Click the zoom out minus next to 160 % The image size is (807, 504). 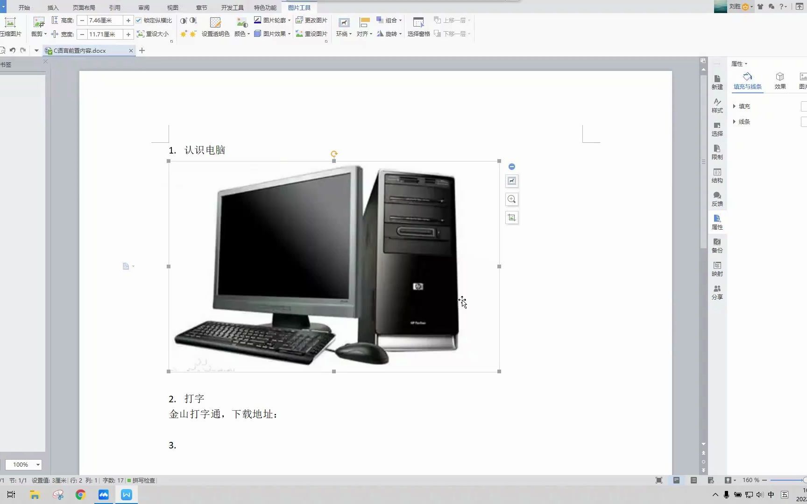(765, 480)
